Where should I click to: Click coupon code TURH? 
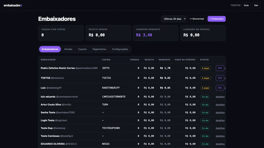pyautogui.click(x=105, y=105)
